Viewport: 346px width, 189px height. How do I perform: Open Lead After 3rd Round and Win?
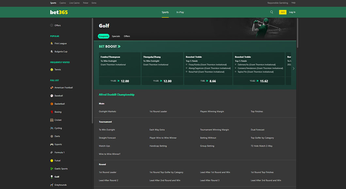click(266, 181)
